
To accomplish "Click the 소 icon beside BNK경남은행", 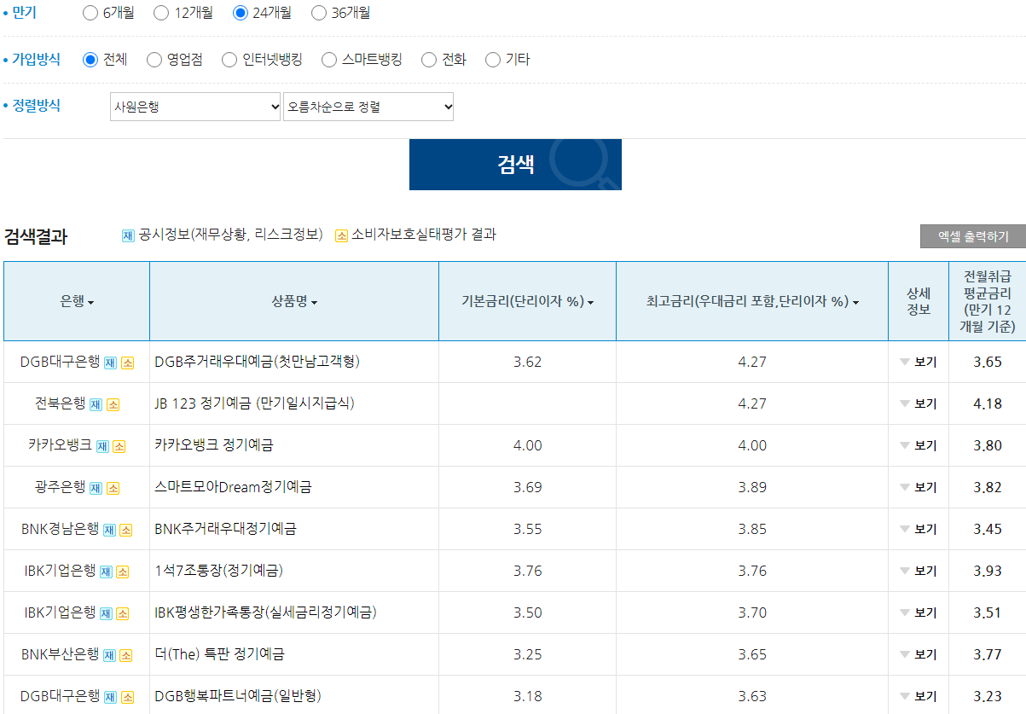I will click(125, 530).
